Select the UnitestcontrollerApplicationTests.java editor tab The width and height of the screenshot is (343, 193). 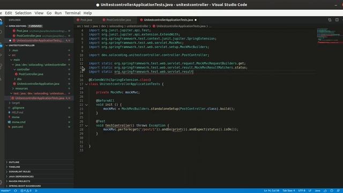click(x=168, y=20)
